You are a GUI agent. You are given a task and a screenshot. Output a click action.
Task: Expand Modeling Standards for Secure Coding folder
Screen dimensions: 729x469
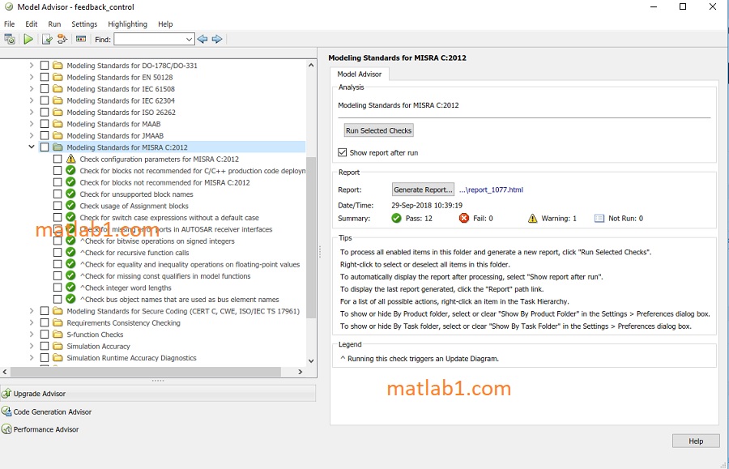[x=31, y=311]
